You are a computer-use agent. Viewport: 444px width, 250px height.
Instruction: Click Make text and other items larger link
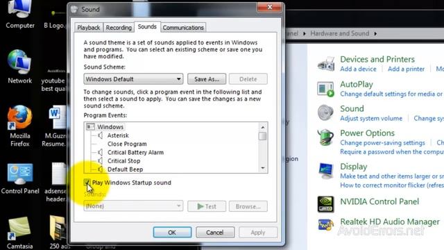(x=392, y=176)
